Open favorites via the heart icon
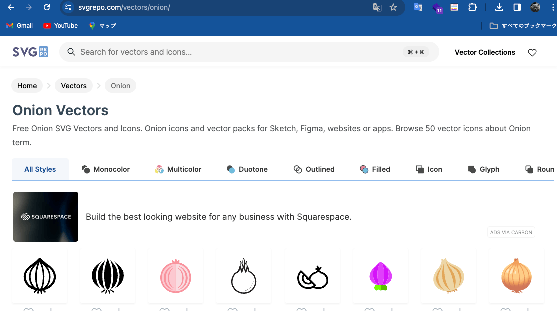The height and width of the screenshot is (311, 557). [x=532, y=53]
